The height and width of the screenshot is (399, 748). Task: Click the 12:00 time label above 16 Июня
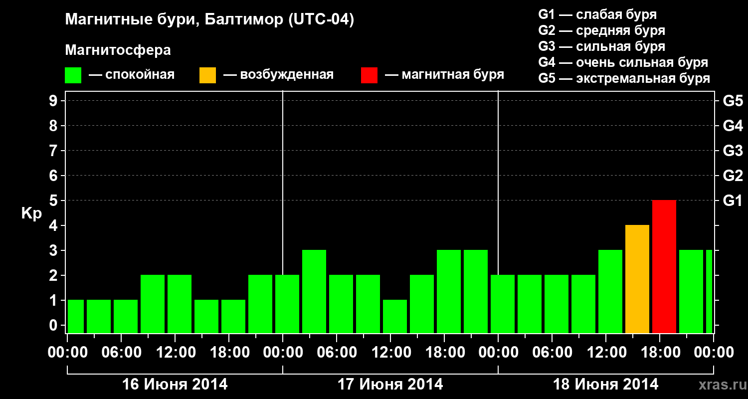pos(175,353)
